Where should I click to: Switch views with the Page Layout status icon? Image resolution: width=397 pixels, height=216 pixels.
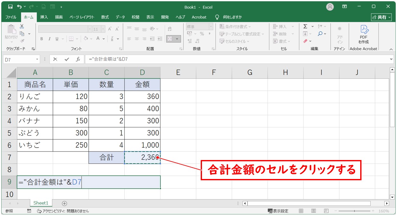point(314,211)
